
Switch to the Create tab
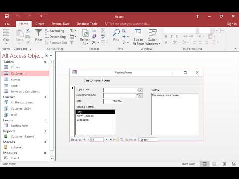[40, 24]
